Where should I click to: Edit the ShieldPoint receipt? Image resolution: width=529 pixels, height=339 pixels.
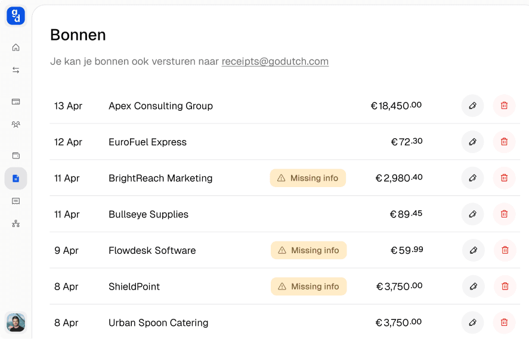pos(473,287)
